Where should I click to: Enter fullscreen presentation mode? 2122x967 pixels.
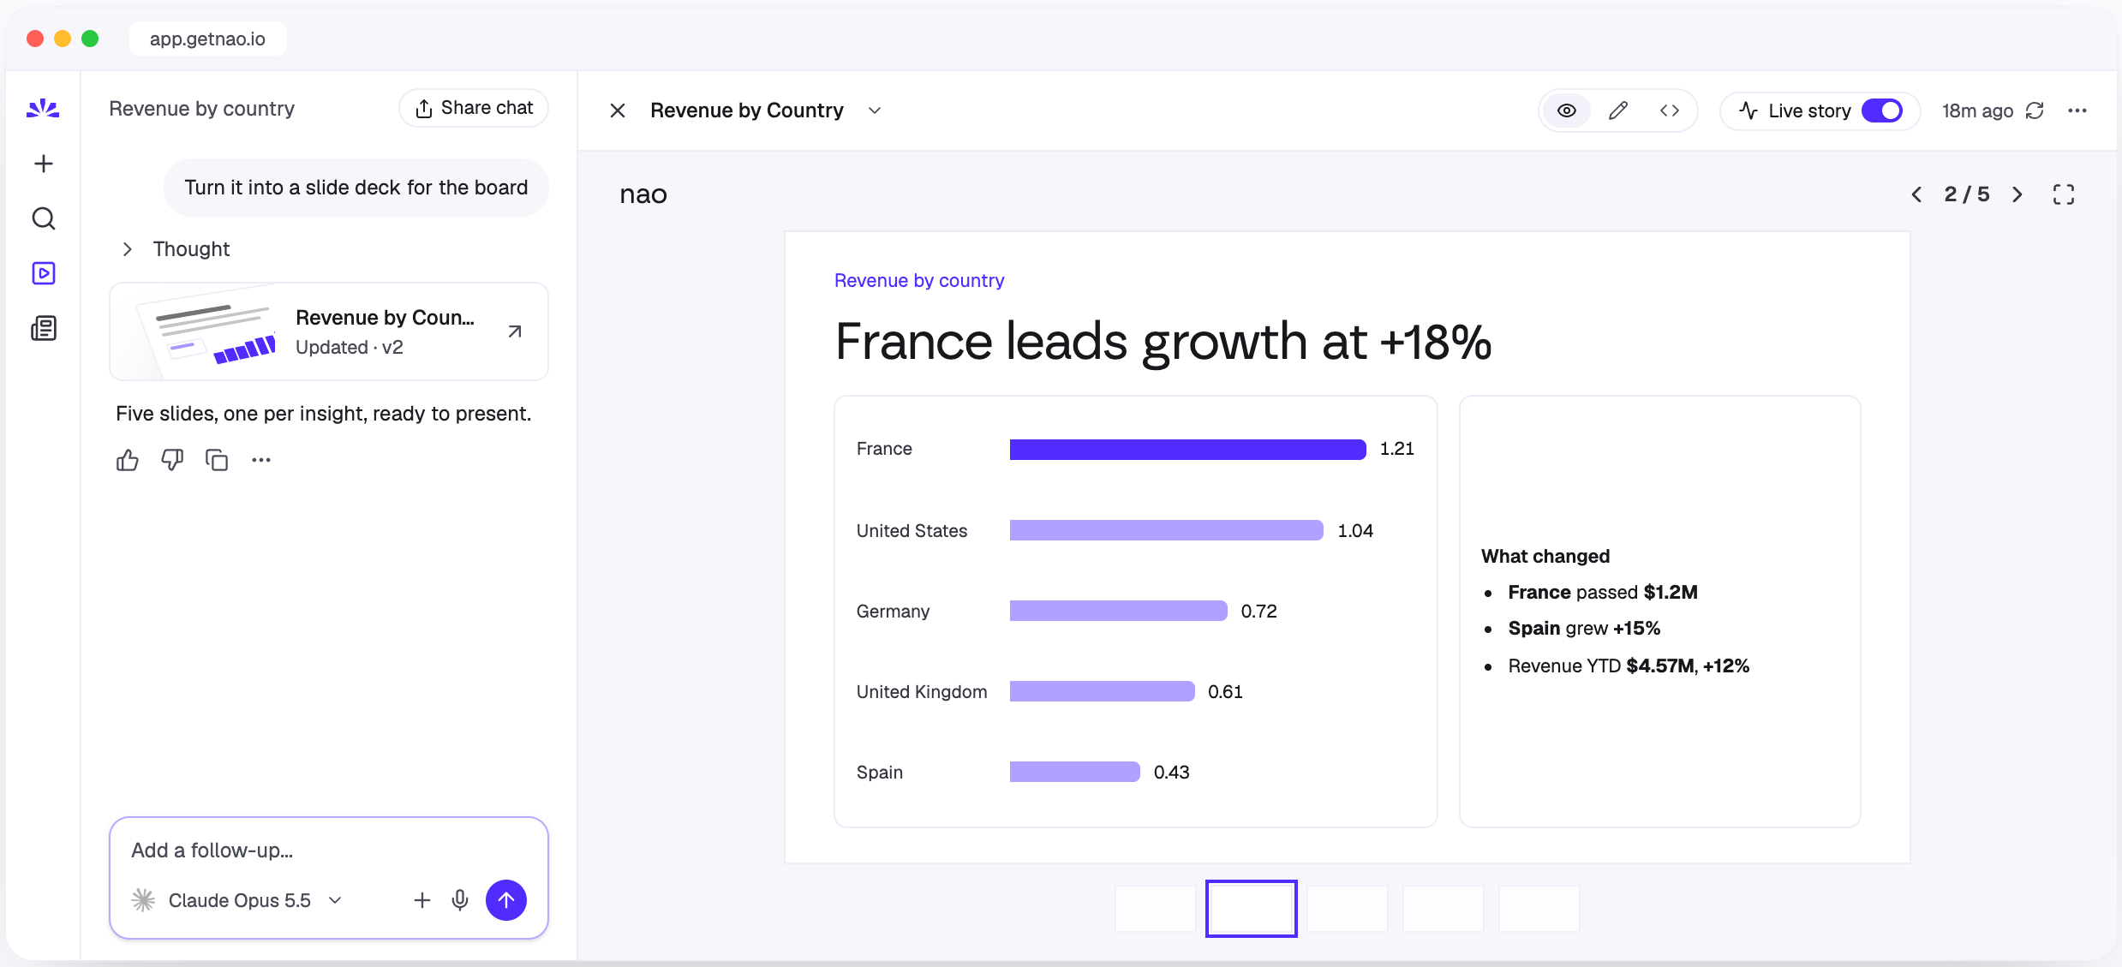[x=2064, y=194]
